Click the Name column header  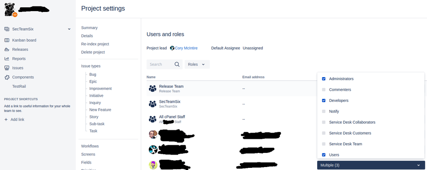pos(151,77)
